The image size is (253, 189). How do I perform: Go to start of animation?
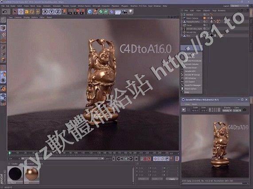(x=114, y=159)
